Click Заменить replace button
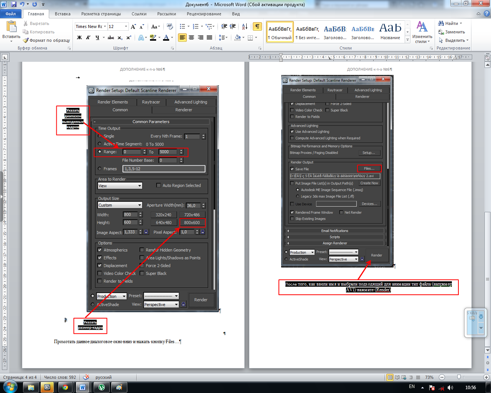 point(452,32)
